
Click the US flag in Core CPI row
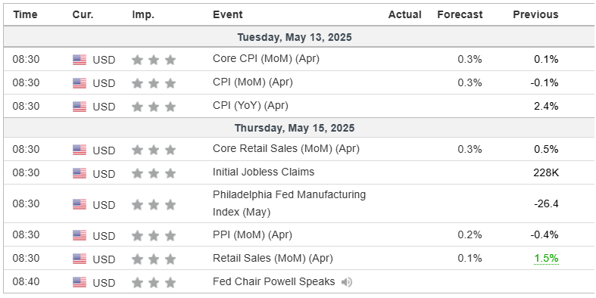tap(80, 60)
